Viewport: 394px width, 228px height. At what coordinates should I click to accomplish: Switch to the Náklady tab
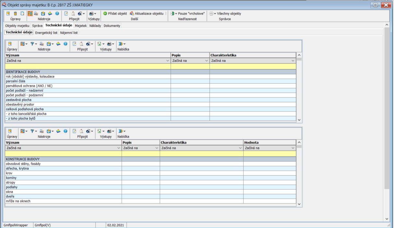pos(95,26)
